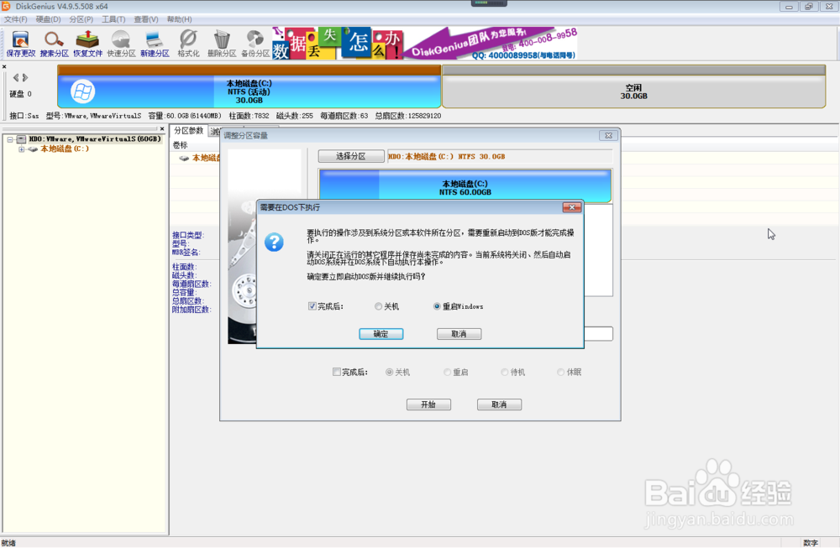840x548 pixels.
Task: Click the previous disk left arrow
Action: (x=15, y=77)
